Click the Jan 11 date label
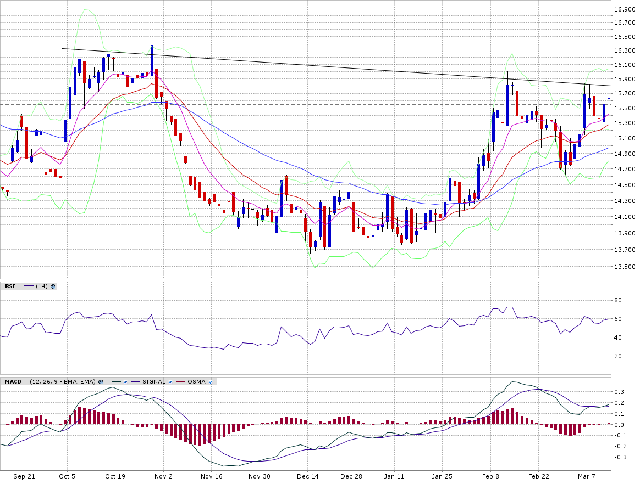This screenshot has width=640, height=484. tap(394, 476)
